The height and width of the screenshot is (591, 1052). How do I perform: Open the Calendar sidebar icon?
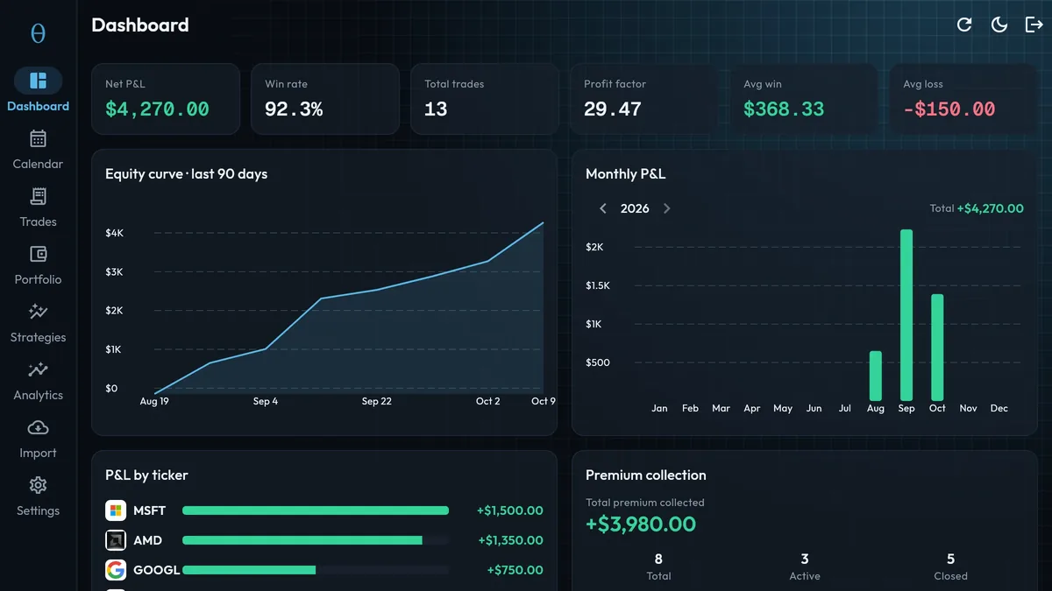click(x=38, y=138)
